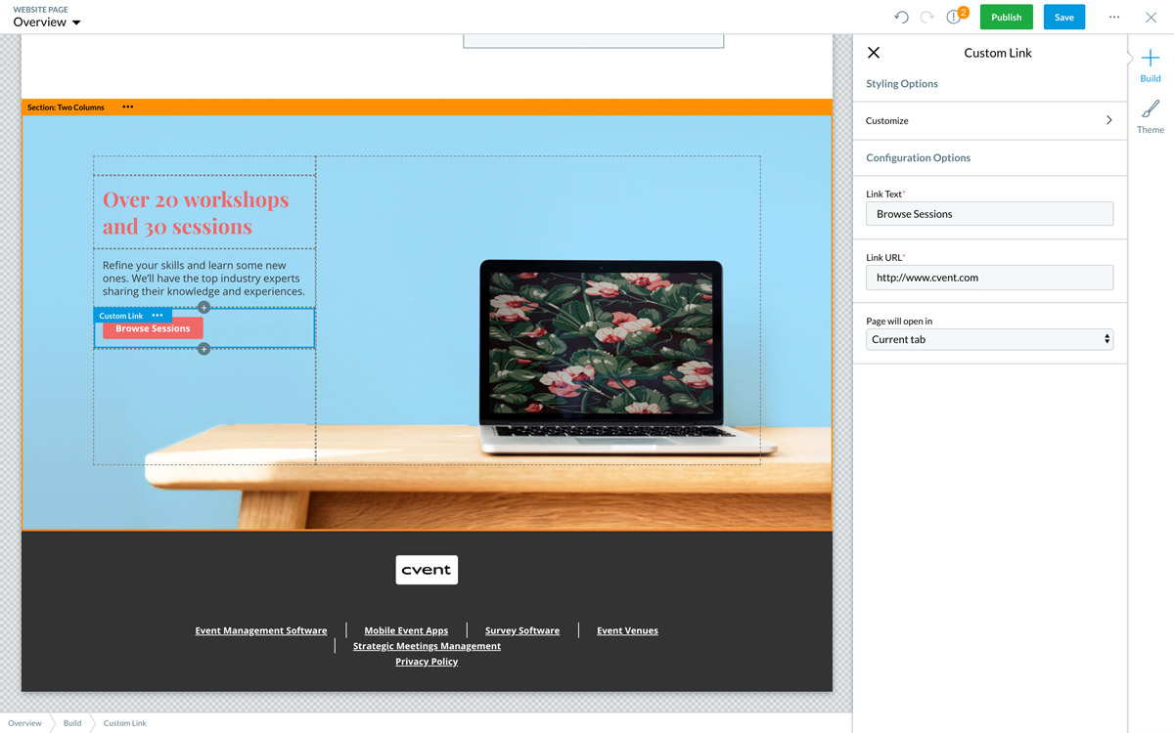1174x733 pixels.
Task: Expand the Customize styling options
Action: (989, 120)
